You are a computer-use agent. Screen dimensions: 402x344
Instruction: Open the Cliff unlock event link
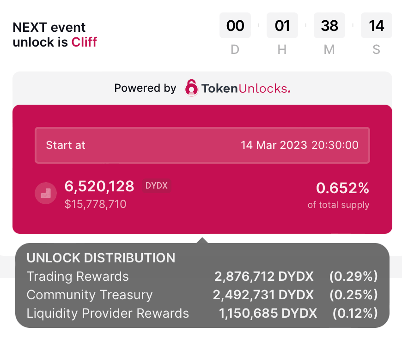[85, 42]
